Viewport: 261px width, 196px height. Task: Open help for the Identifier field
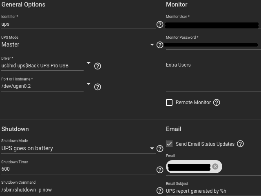pyautogui.click(x=160, y=24)
